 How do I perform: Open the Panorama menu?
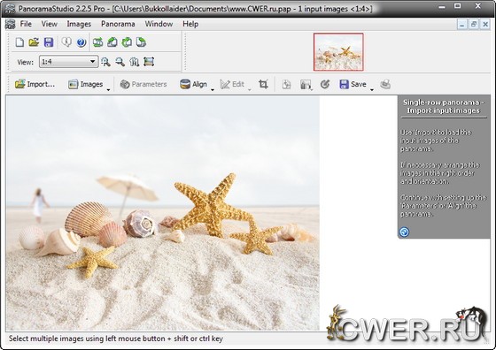coord(118,24)
